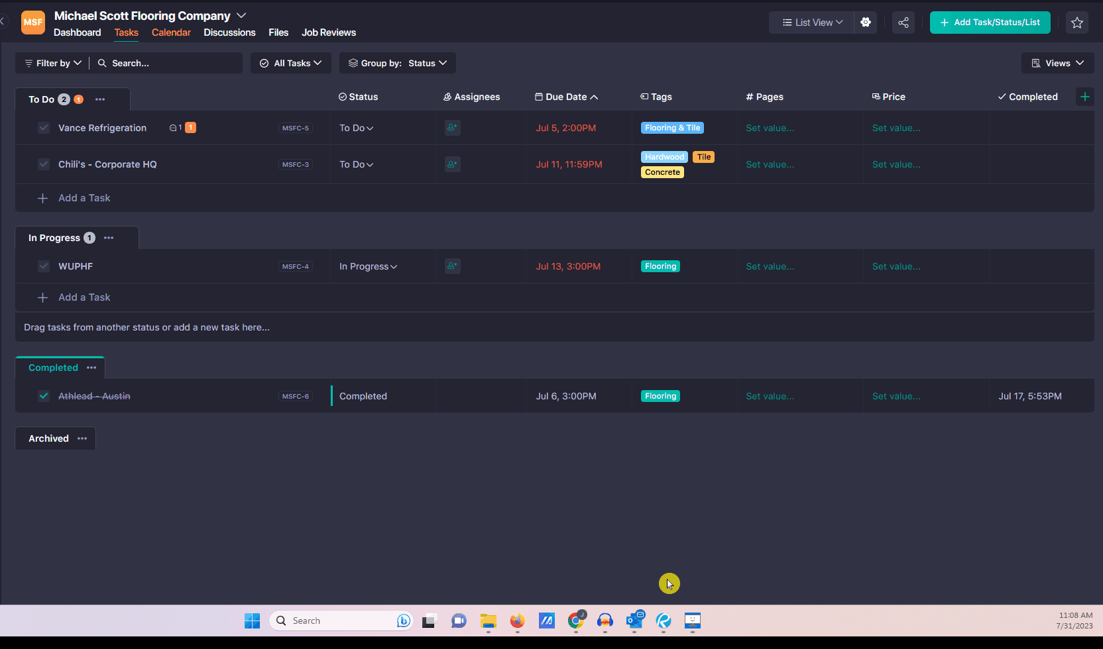Add a new column with plus icon

(x=1085, y=97)
